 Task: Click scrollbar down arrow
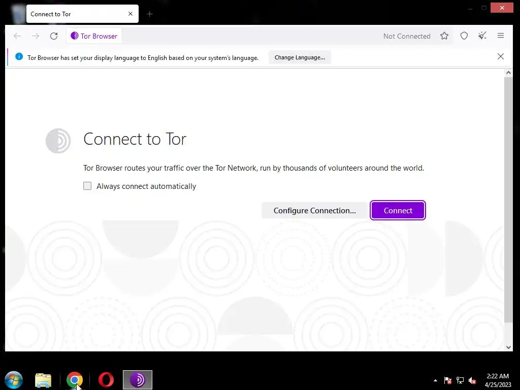pyautogui.click(x=508, y=347)
